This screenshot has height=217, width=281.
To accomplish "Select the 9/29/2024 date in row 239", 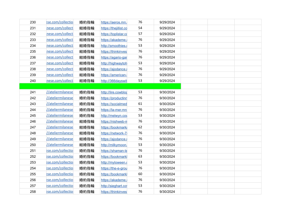I will 167,75.
